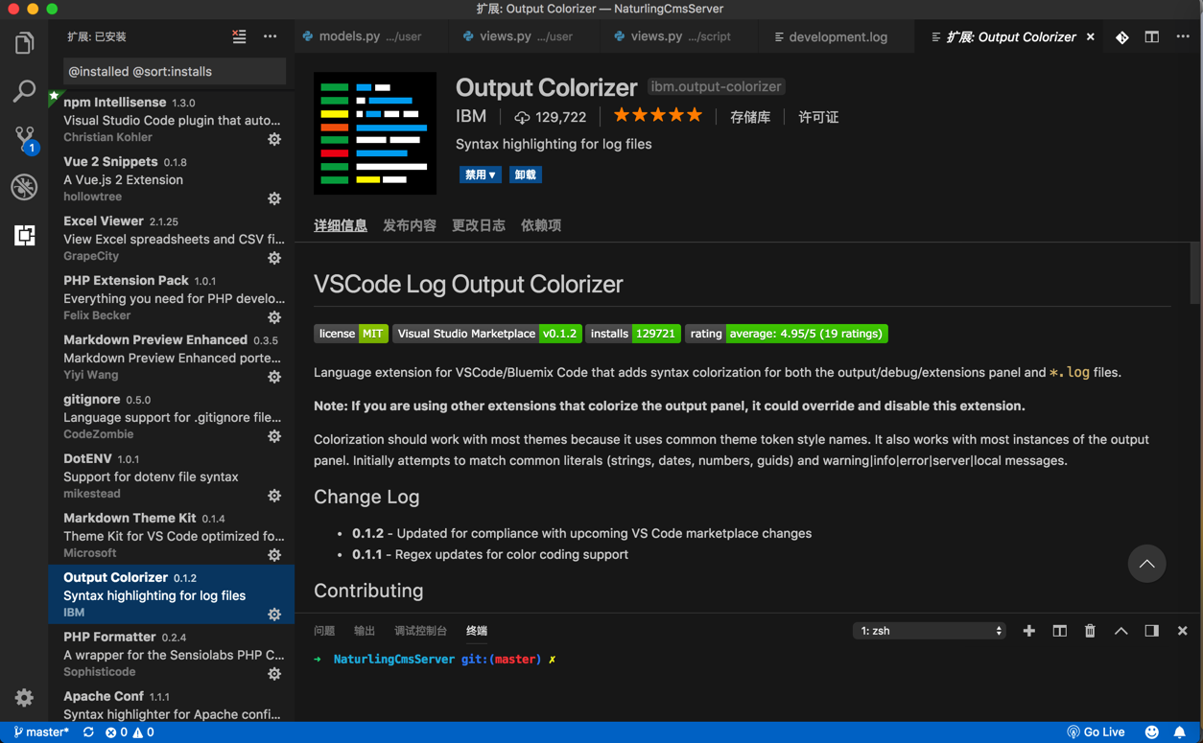Switch to the 调试控制台 debug console tab
The width and height of the screenshot is (1203, 743).
tap(420, 631)
